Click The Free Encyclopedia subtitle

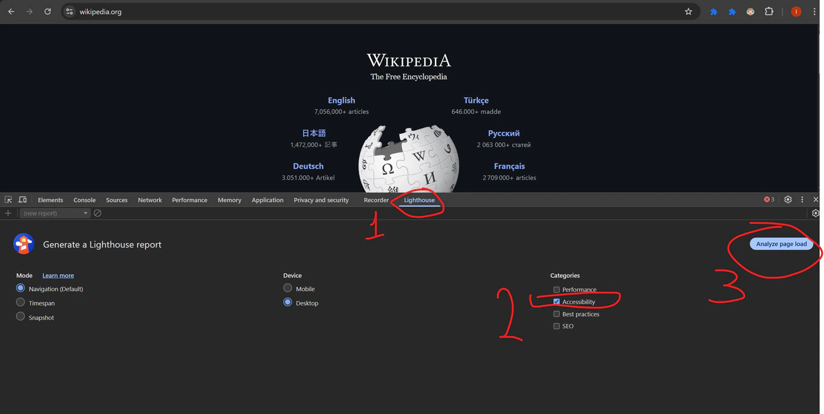408,77
